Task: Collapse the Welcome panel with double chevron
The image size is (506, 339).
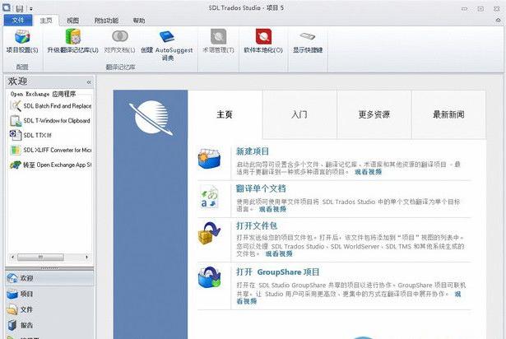Action: (x=89, y=82)
